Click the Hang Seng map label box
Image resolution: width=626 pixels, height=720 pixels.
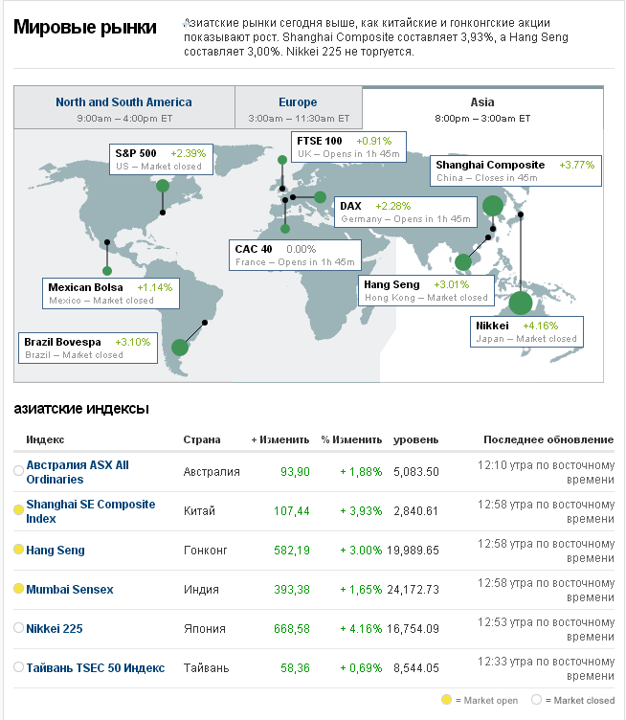pyautogui.click(x=426, y=291)
